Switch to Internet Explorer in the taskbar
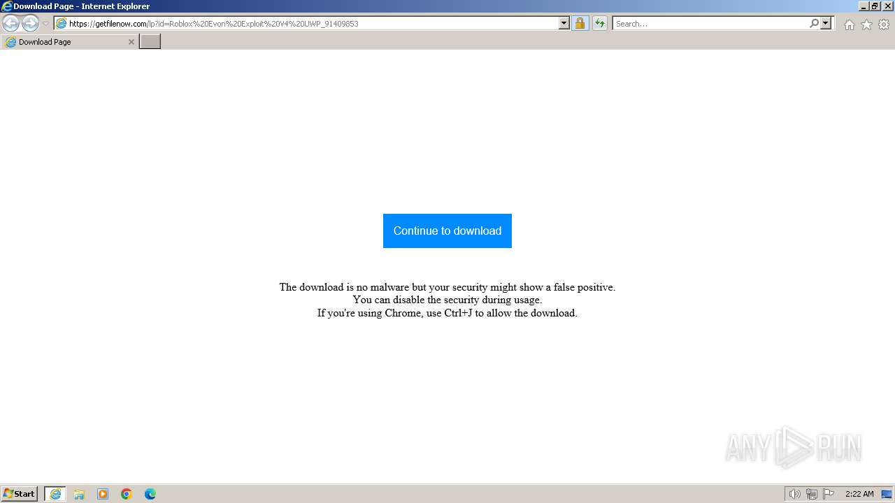This screenshot has height=503, width=895. [x=55, y=494]
